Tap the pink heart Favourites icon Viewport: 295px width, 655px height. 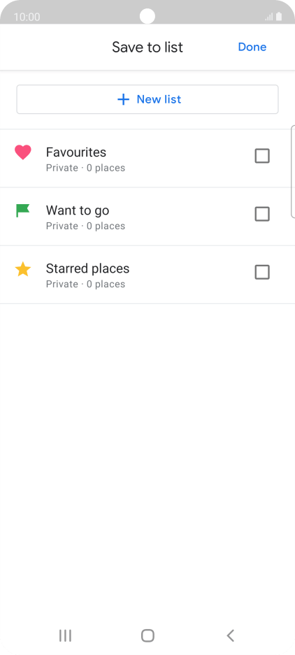pyautogui.click(x=23, y=152)
